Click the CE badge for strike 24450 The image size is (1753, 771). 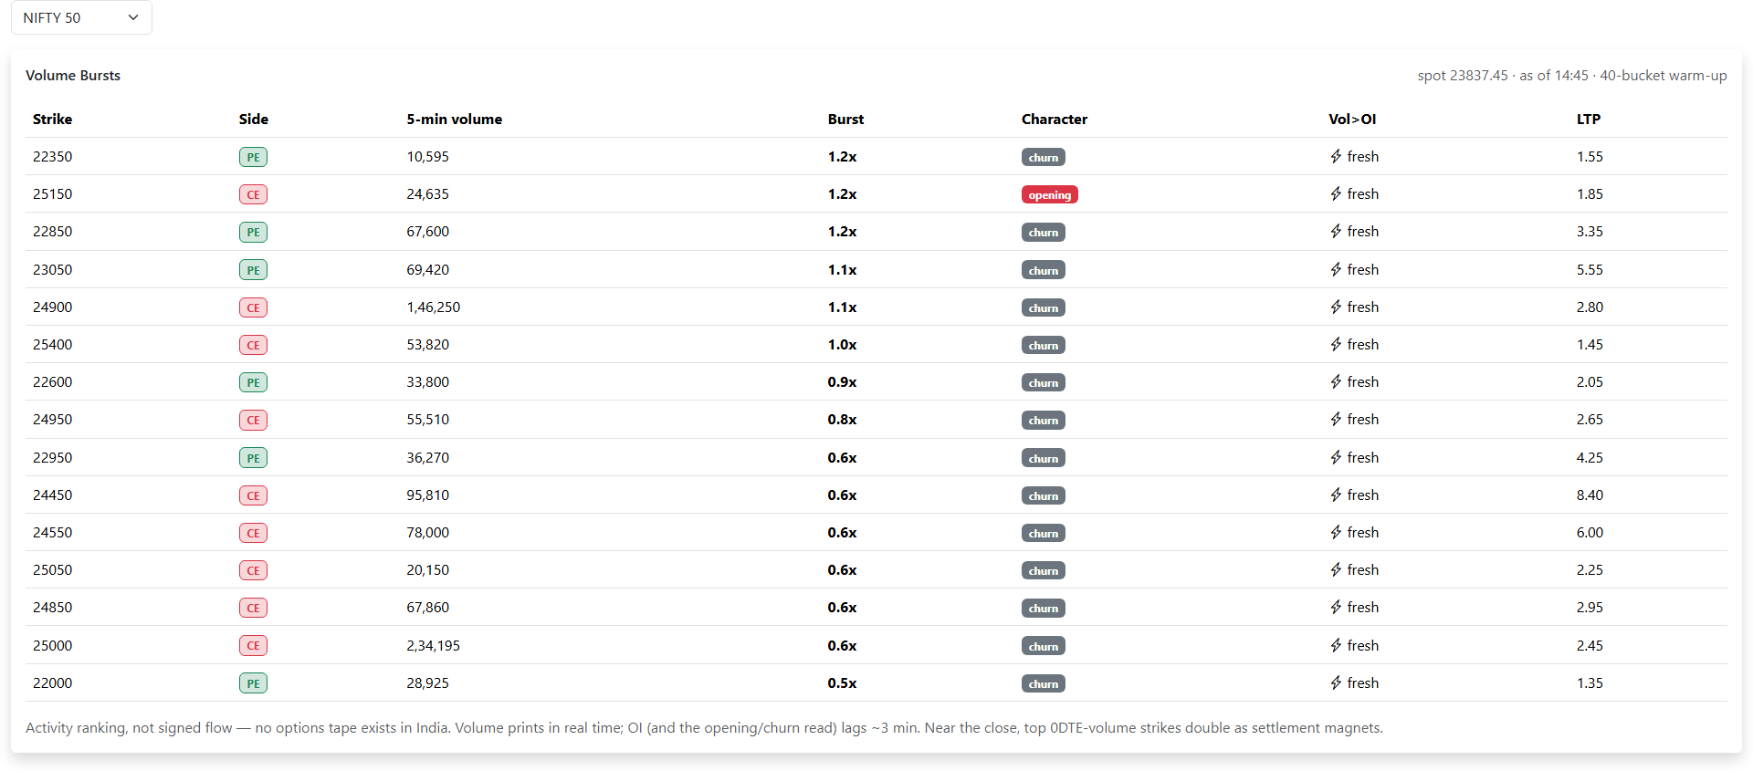(x=253, y=495)
